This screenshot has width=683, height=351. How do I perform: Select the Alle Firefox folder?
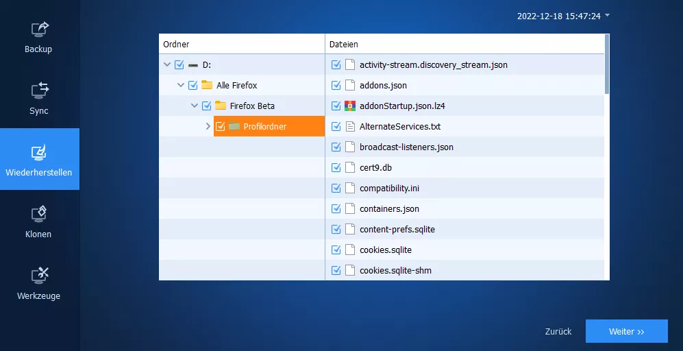click(236, 86)
